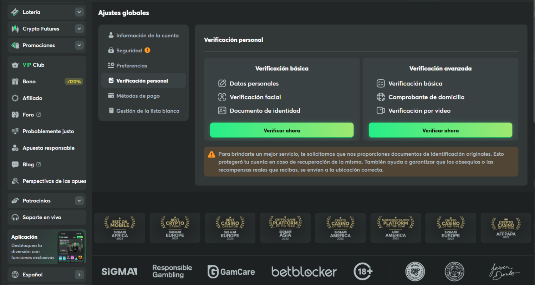Click the Soporte en vivo headset icon
This screenshot has width=535, height=285.
(15, 217)
